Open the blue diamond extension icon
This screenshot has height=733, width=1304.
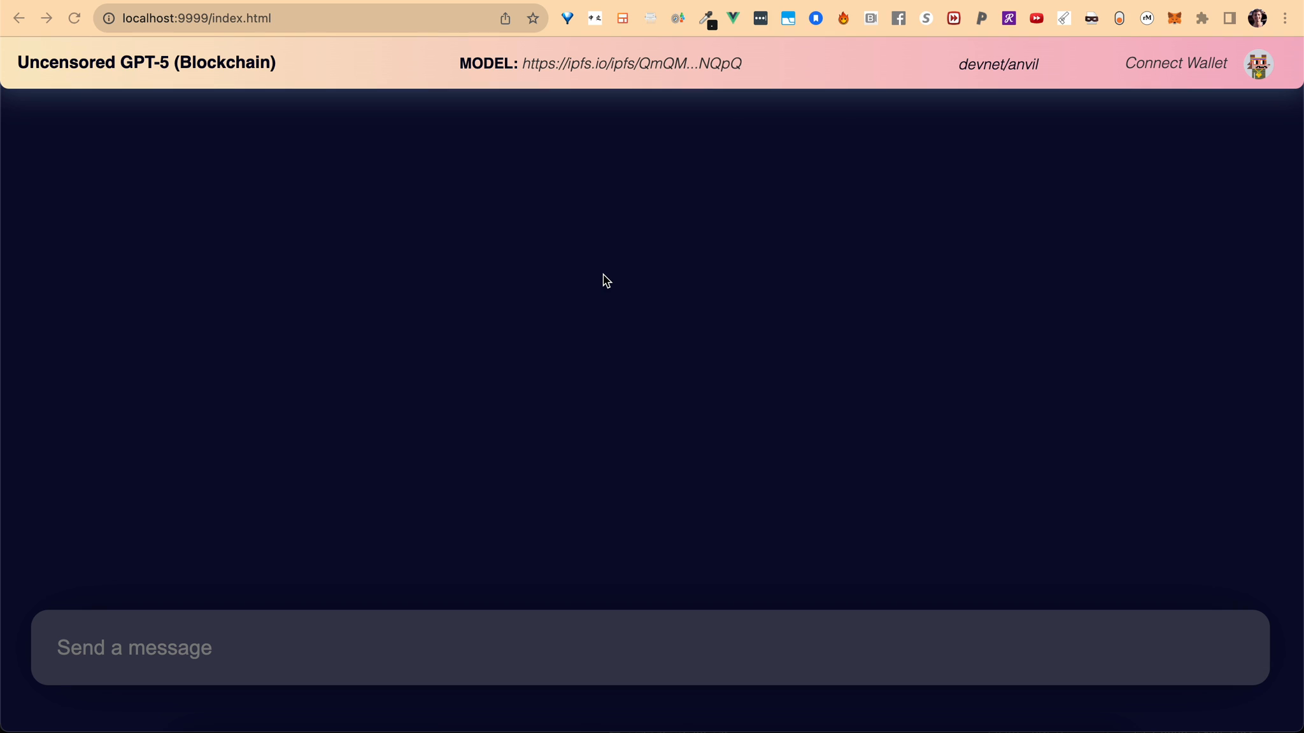567,18
